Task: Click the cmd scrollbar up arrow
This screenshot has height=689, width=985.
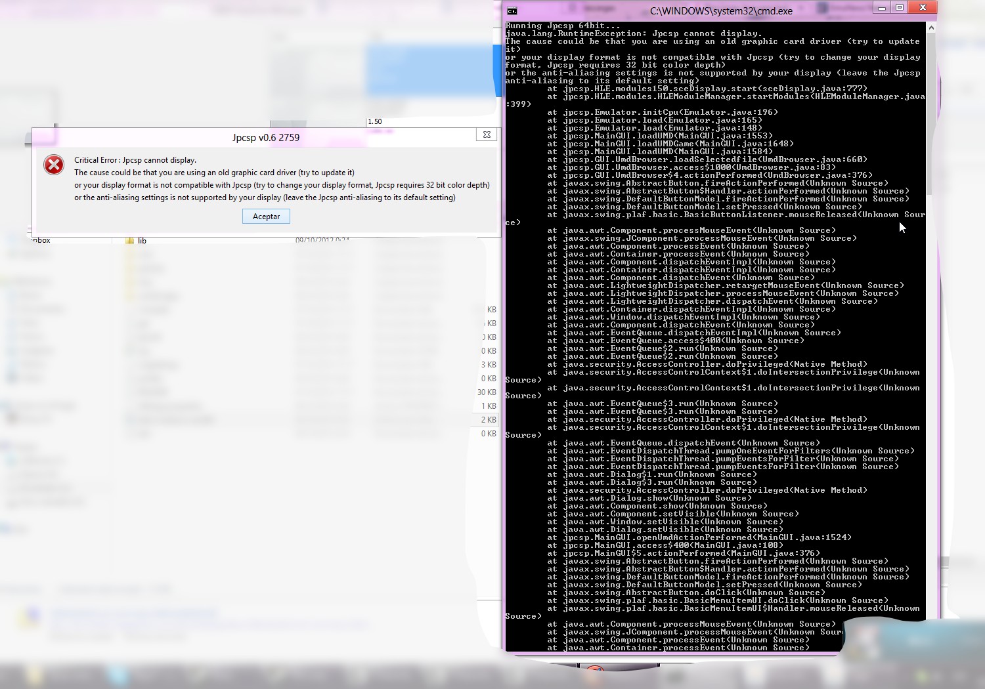Action: tap(931, 28)
